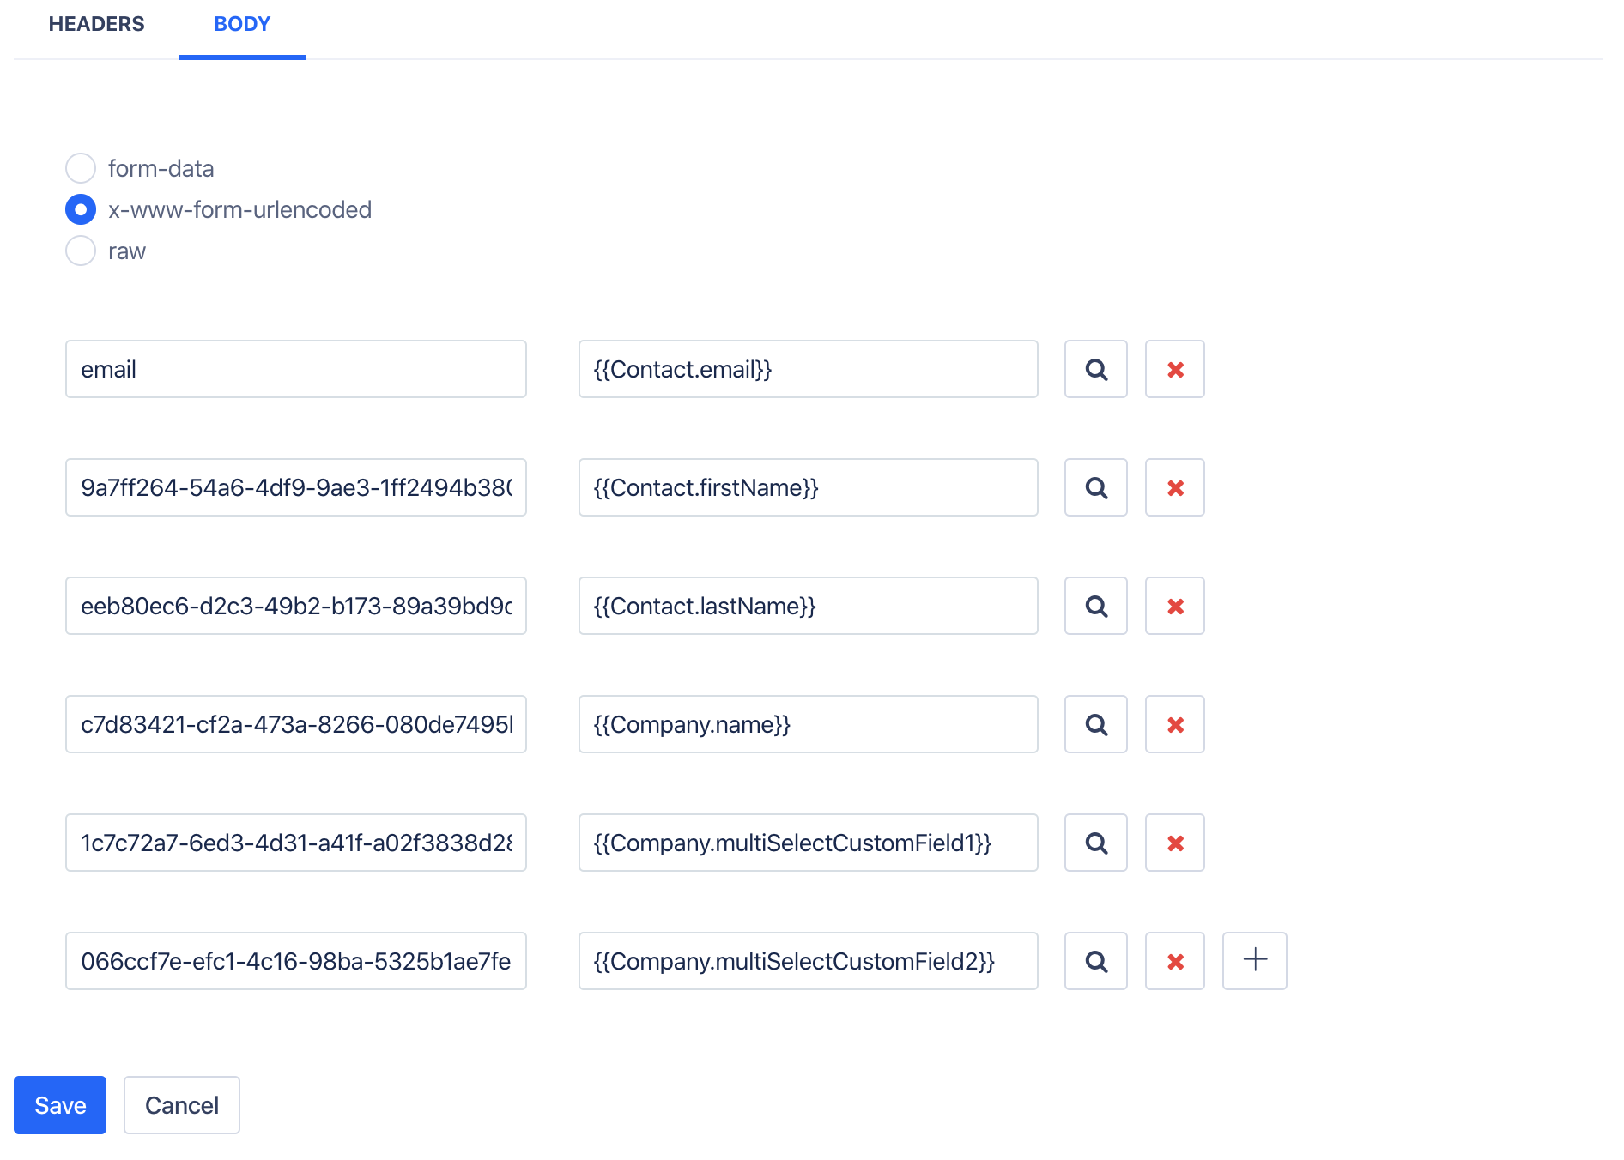Search tokens for multiSelectCustomField1 row
The height and width of the screenshot is (1160, 1624).
[1096, 843]
